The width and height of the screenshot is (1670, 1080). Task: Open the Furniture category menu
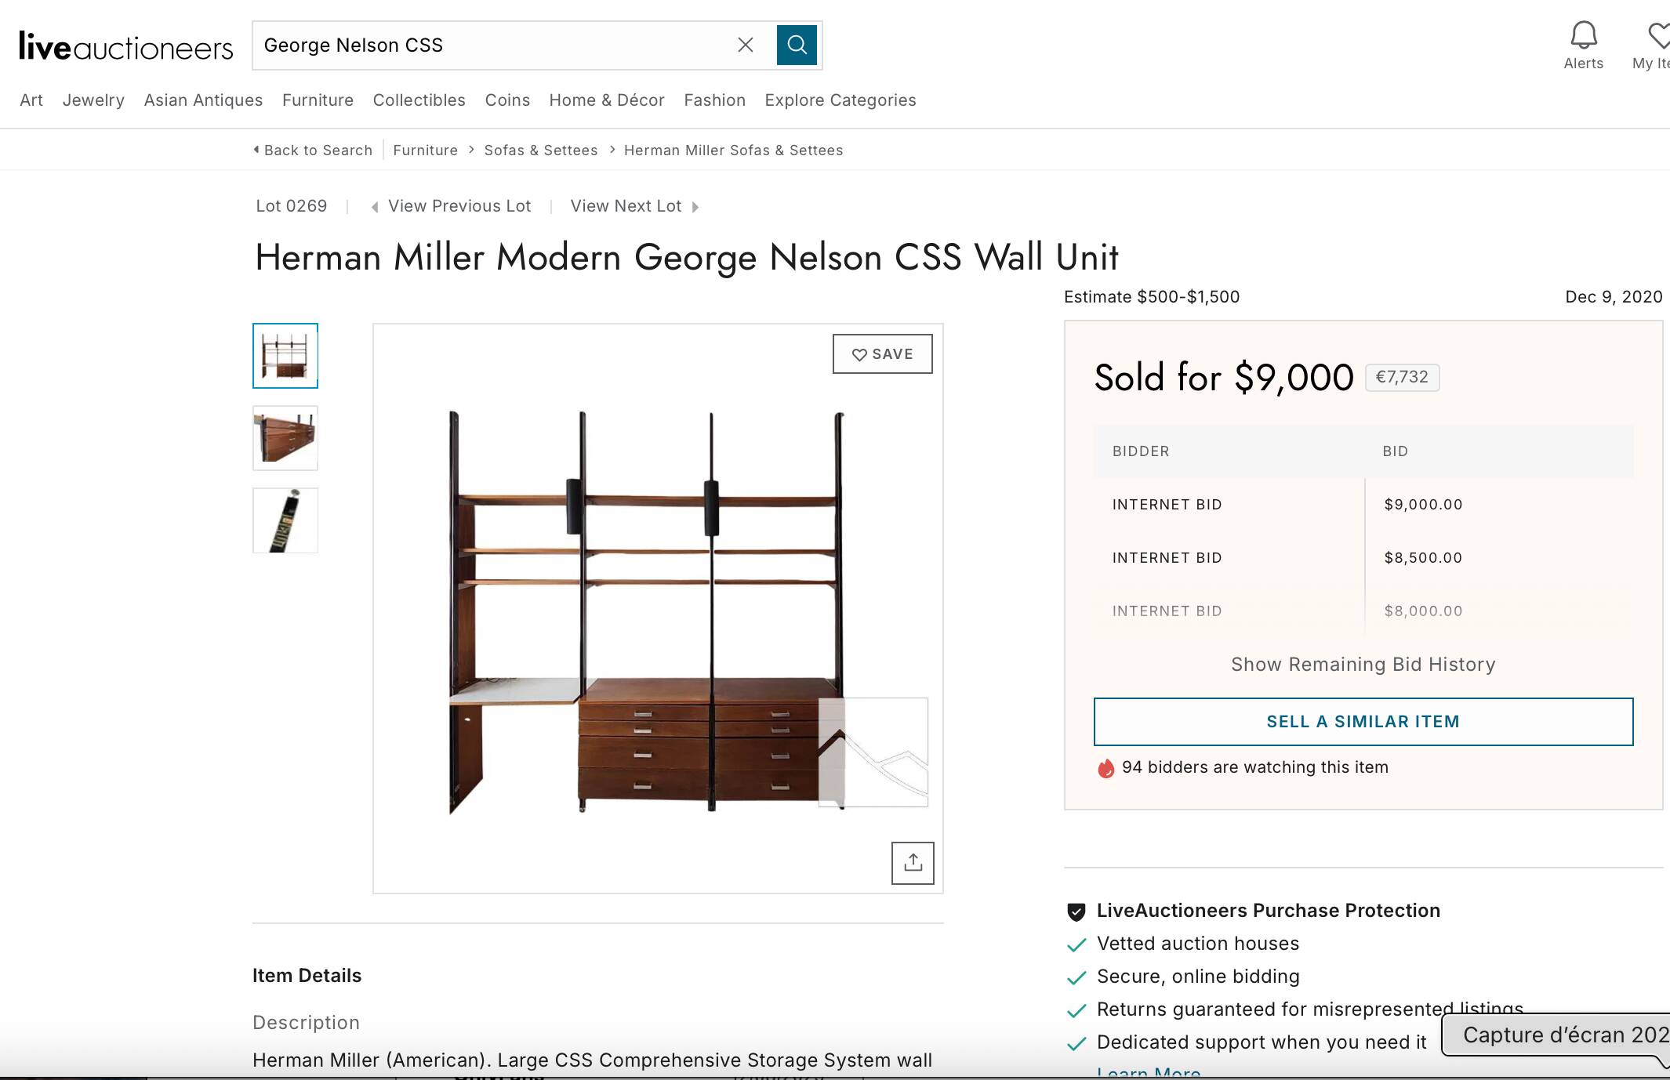pyautogui.click(x=317, y=100)
